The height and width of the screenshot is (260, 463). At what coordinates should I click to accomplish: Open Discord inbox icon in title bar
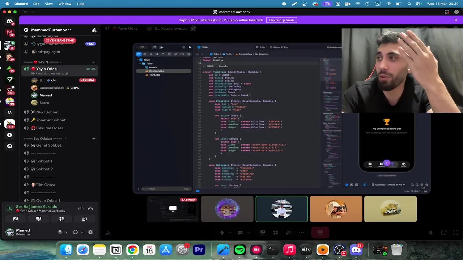tap(447, 12)
